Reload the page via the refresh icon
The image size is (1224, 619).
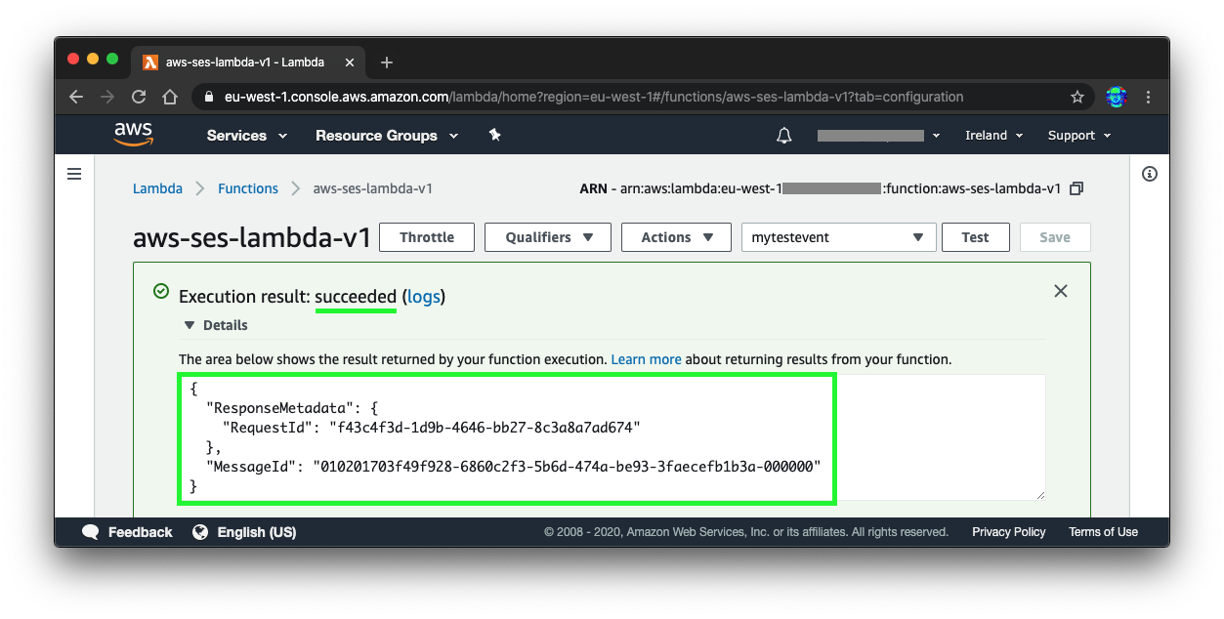click(x=139, y=97)
